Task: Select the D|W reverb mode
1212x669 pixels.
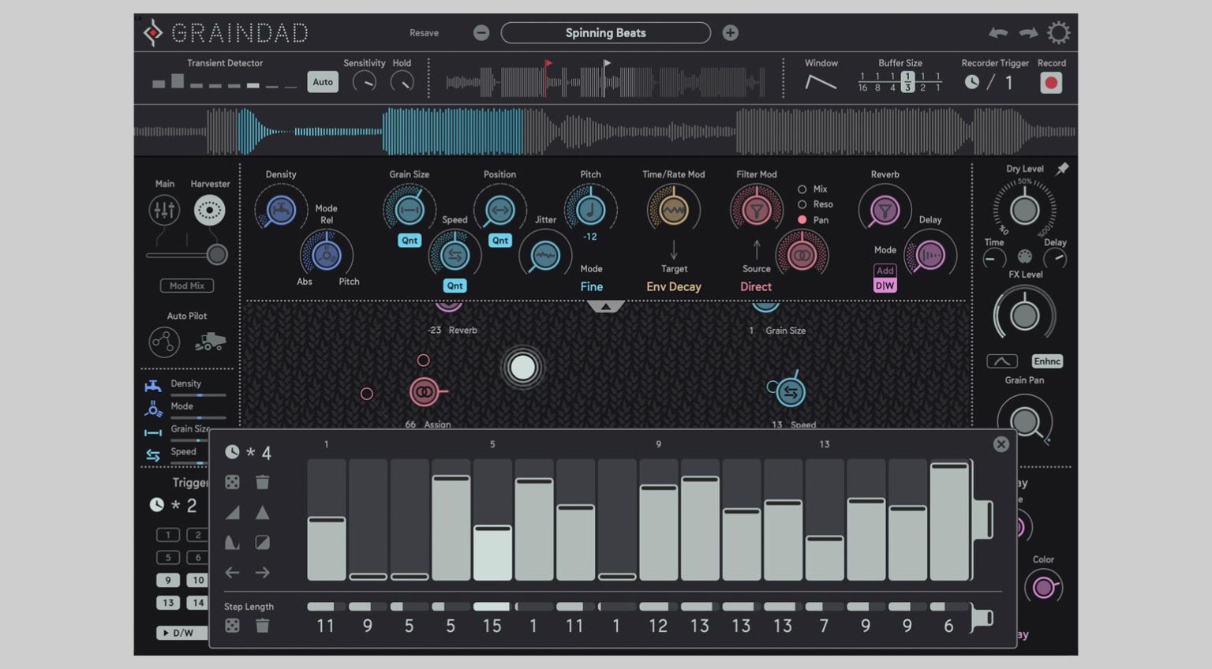Action: pyautogui.click(x=885, y=286)
